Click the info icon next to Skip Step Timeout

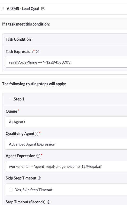pyautogui.click(x=39, y=178)
